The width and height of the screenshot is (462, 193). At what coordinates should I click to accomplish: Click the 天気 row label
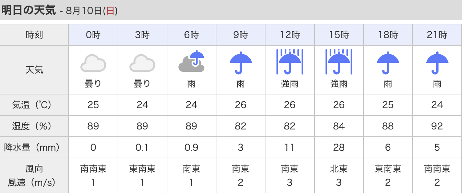tap(34, 70)
